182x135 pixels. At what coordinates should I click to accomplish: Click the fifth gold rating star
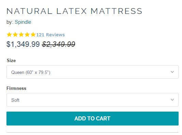click(x=33, y=35)
